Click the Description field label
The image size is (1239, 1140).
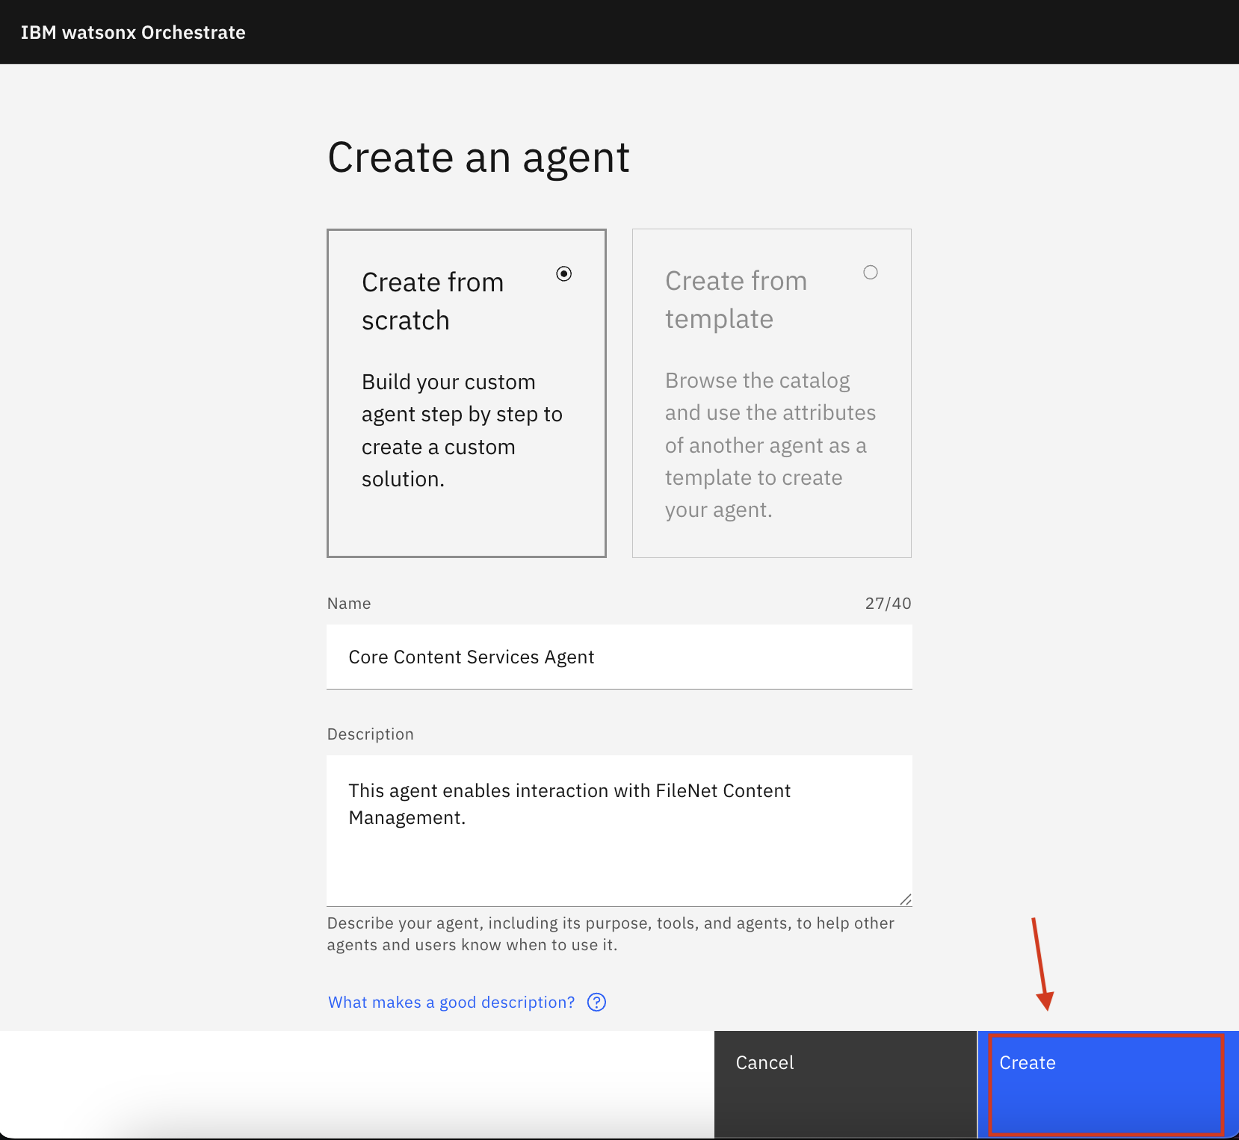(x=370, y=734)
